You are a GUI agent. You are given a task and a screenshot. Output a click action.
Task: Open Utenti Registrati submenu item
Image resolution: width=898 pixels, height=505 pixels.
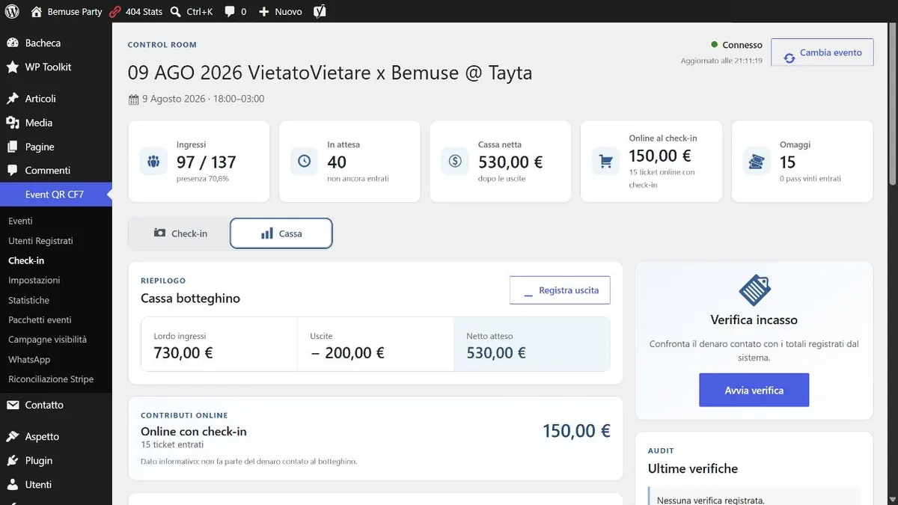[40, 241]
